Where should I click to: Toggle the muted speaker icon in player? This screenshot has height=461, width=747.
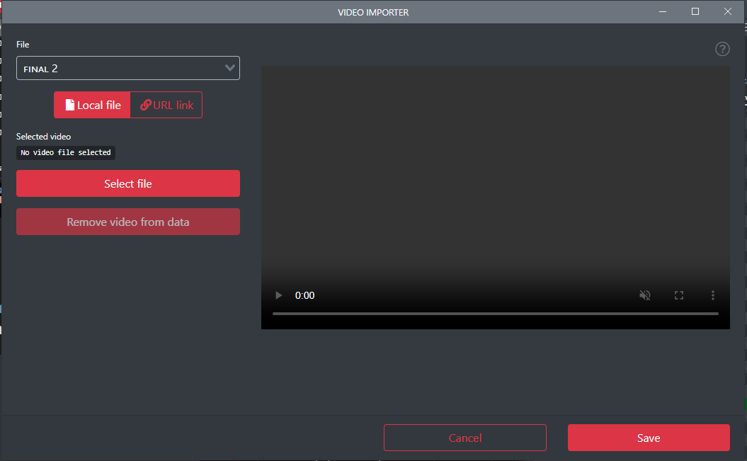click(644, 295)
